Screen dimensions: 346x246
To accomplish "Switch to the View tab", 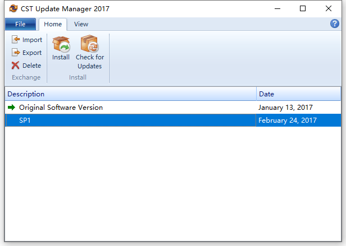I will (x=81, y=24).
